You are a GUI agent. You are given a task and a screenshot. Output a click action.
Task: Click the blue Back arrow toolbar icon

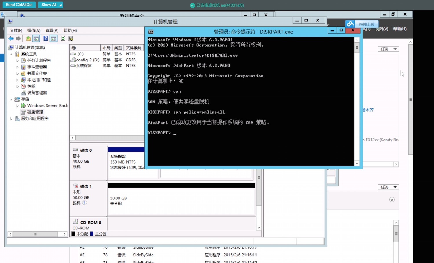[11, 38]
